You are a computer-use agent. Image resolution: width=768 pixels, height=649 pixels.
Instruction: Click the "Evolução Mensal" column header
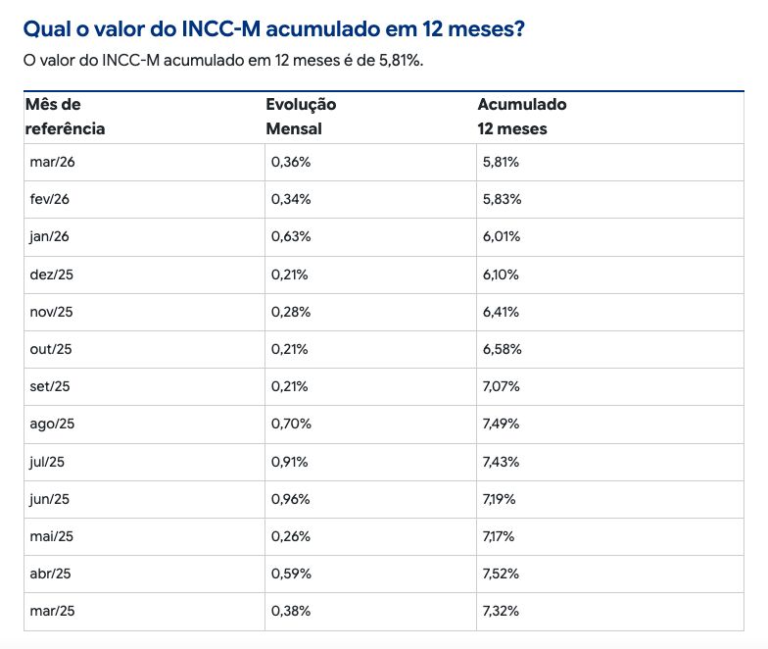click(301, 117)
